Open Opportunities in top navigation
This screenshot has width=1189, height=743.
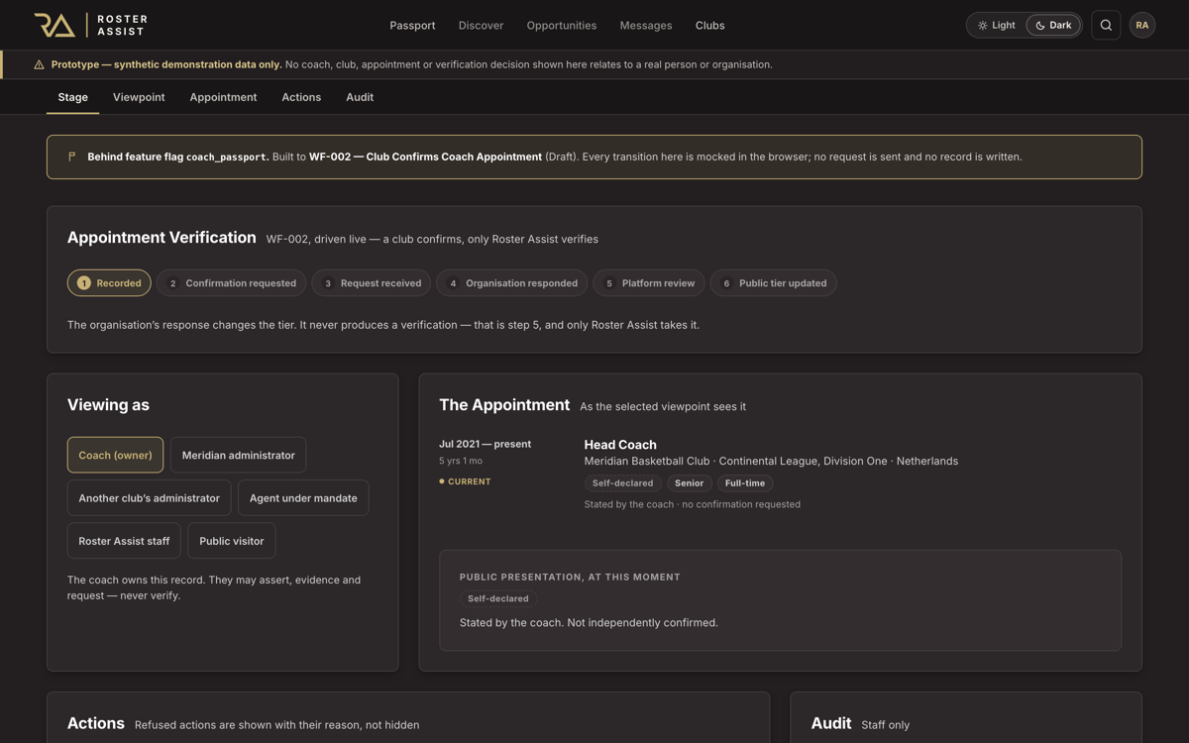(562, 25)
